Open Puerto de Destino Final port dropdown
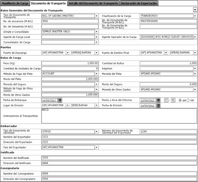198x182 pixels. (195, 53)
